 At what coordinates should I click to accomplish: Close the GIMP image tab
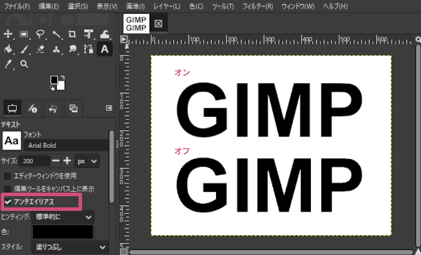[159, 24]
